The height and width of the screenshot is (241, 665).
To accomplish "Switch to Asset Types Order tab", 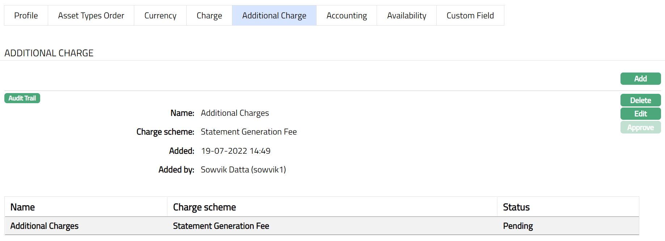I will click(x=91, y=16).
